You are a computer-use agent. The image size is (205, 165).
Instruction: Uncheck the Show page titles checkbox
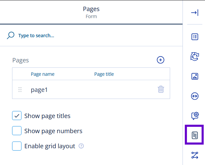[x=17, y=116]
